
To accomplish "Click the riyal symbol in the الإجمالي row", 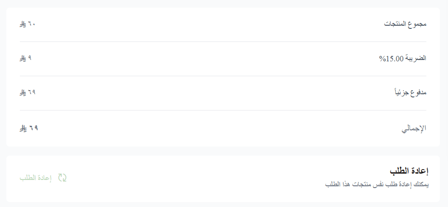I will click(23, 129).
